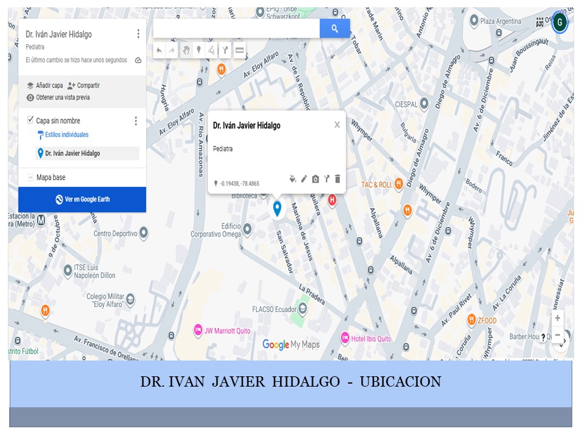Click the CIESPAL place marker
This screenshot has height=437, width=582.
424,103
